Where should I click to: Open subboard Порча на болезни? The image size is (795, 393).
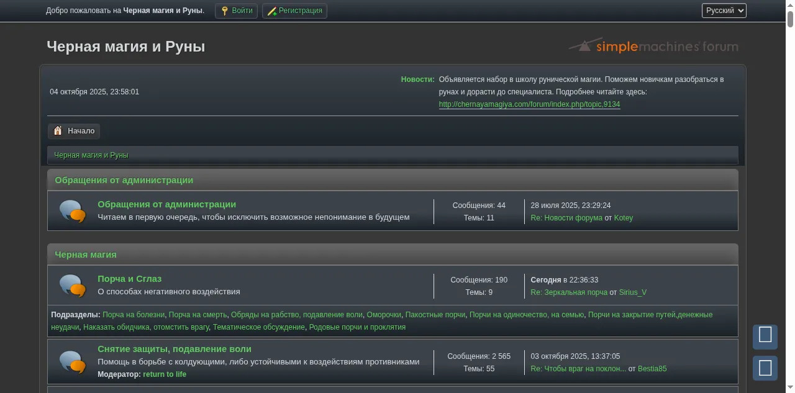(x=134, y=315)
